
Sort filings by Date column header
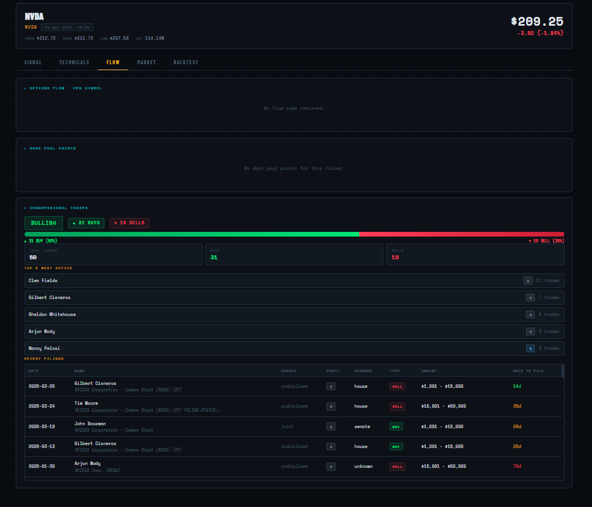click(x=34, y=371)
